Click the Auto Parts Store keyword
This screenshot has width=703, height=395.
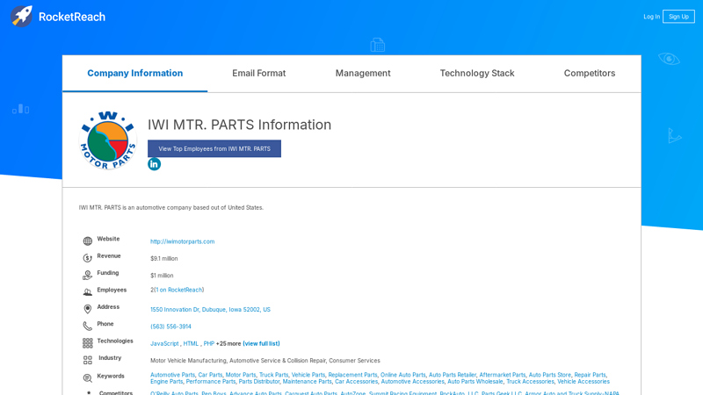pyautogui.click(x=550, y=375)
